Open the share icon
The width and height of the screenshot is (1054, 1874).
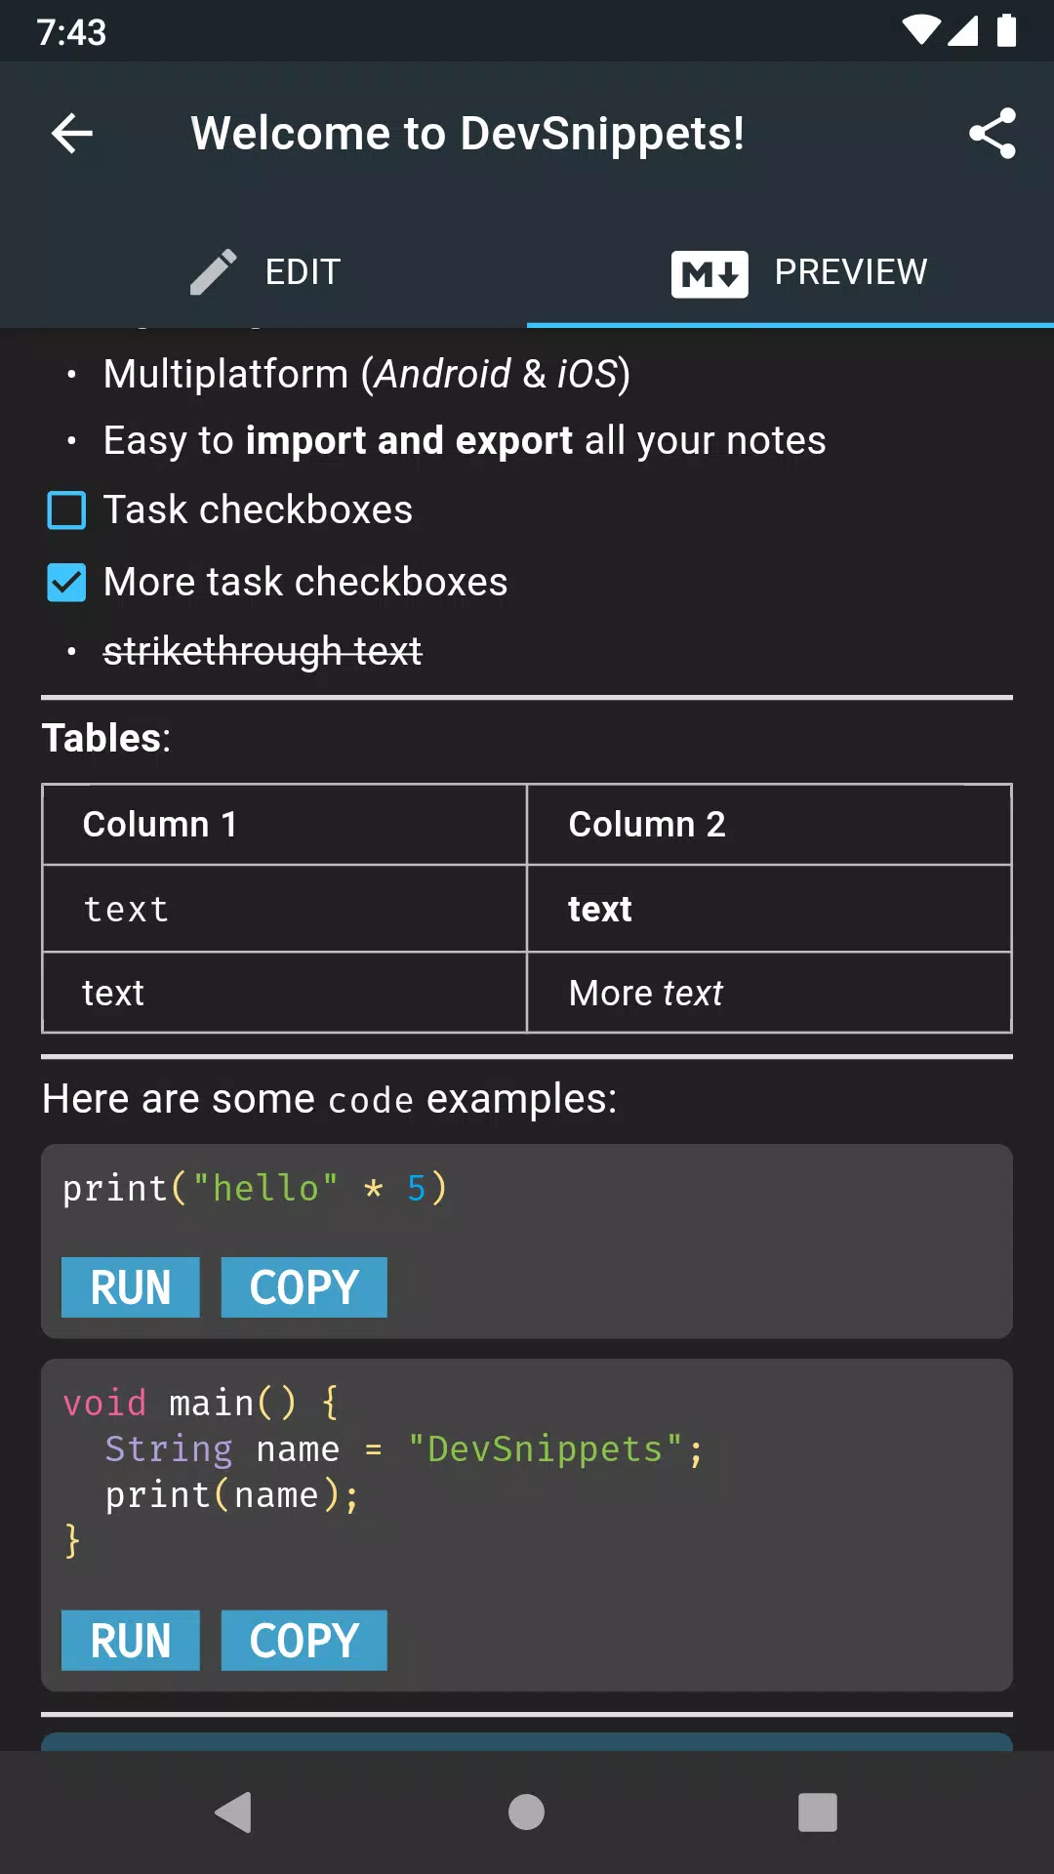[x=993, y=134]
